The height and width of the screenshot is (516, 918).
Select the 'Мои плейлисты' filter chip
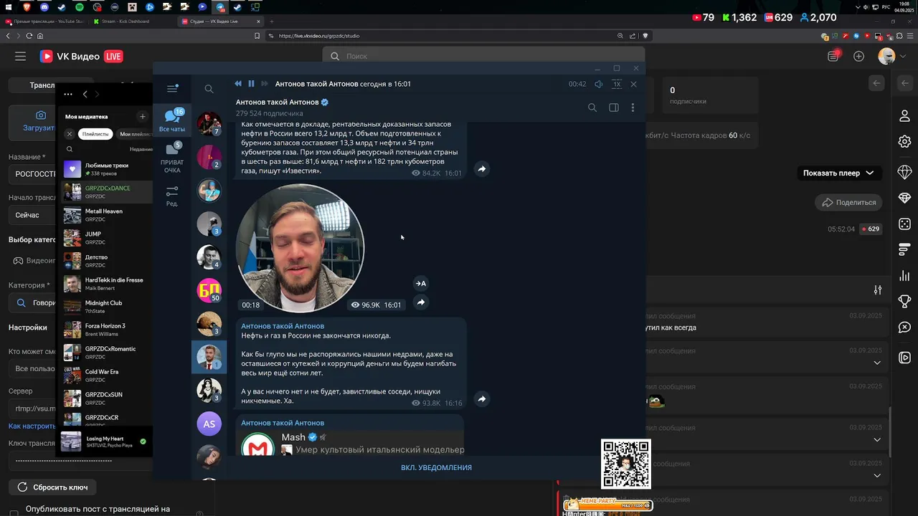pyautogui.click(x=135, y=134)
